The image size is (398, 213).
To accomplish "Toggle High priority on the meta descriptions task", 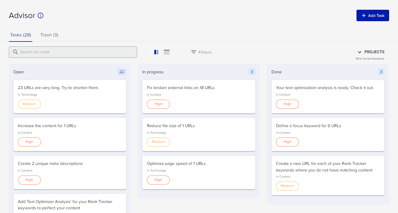I will tap(29, 180).
